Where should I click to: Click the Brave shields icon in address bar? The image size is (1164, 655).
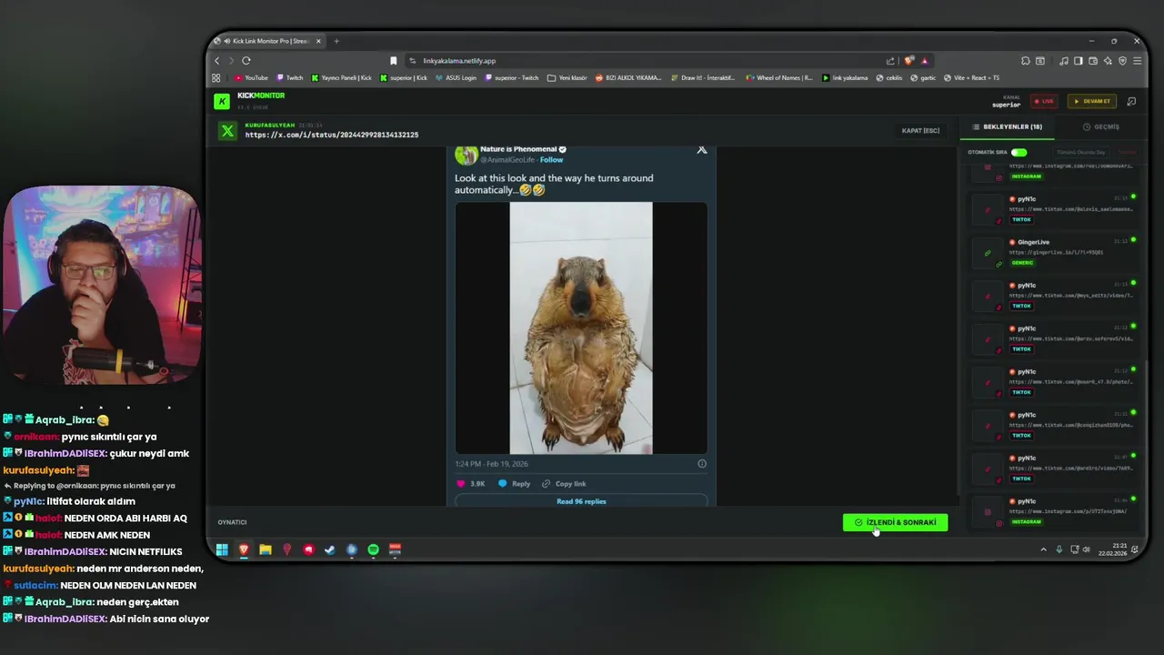pos(908,61)
